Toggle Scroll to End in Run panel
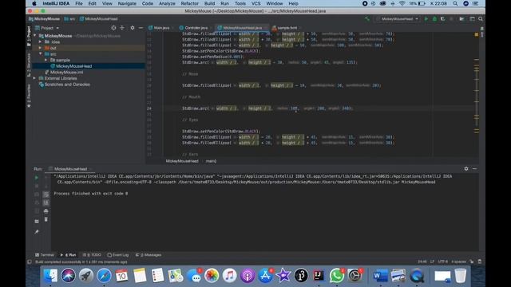511x287 pixels. pos(46,202)
